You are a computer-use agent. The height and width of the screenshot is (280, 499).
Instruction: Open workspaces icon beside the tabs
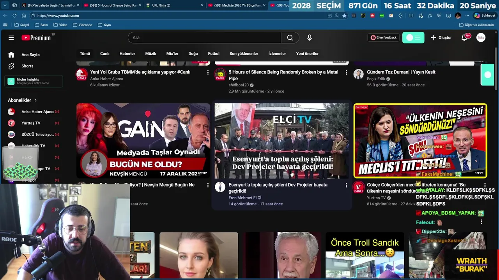(14, 5)
